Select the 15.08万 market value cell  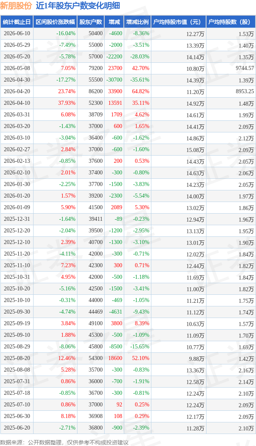195,150
